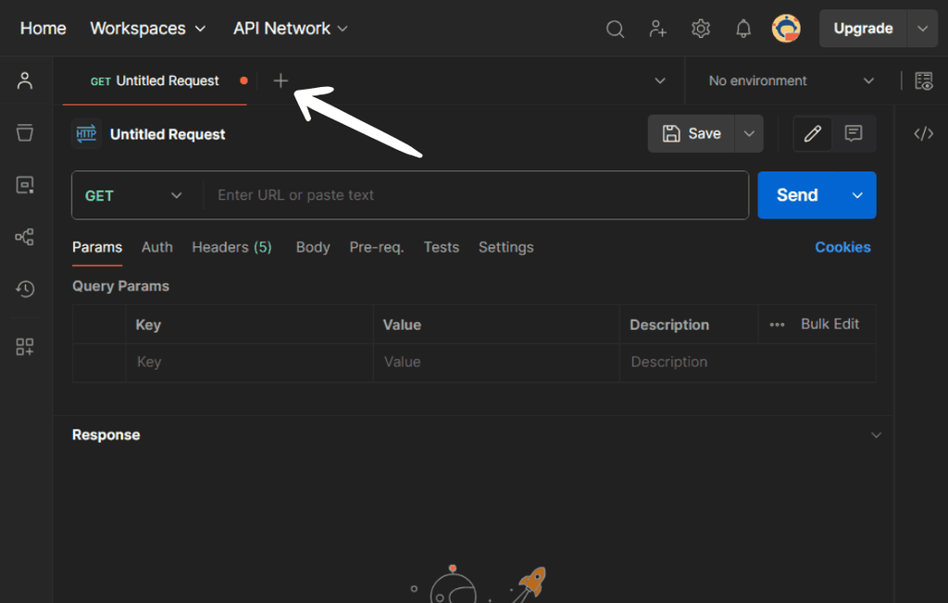Screen dimensions: 948x603
Task: Open the Environments sidebar icon
Action: point(25,185)
